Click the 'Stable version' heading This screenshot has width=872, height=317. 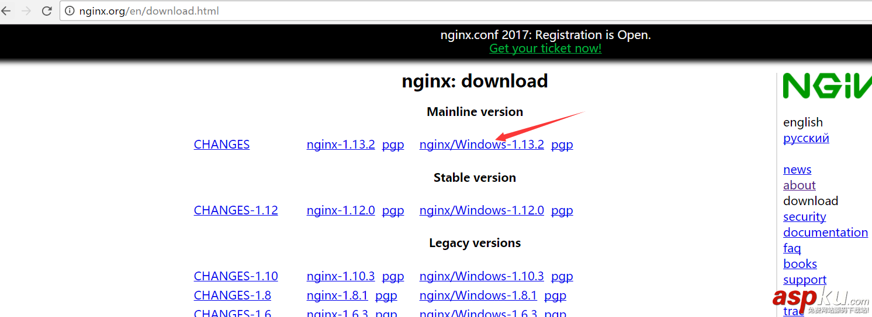point(475,178)
